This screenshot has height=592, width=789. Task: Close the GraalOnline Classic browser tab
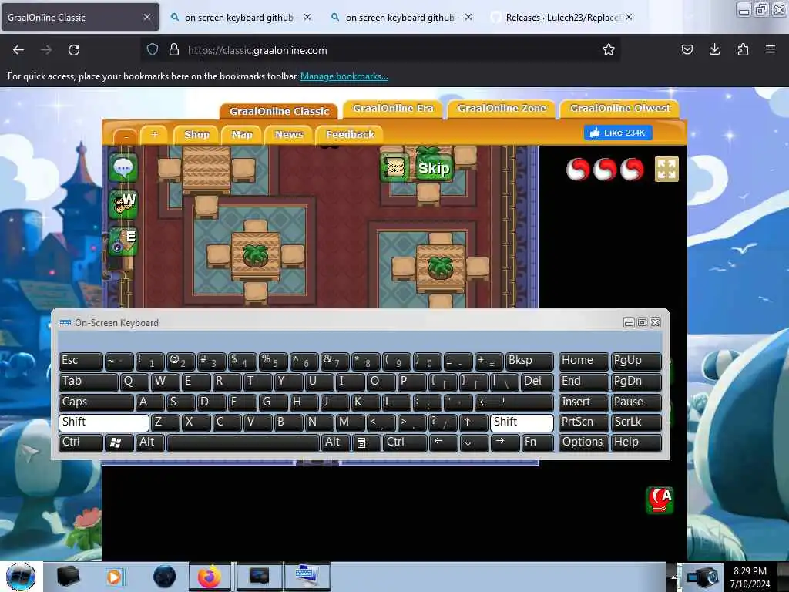pyautogui.click(x=147, y=17)
